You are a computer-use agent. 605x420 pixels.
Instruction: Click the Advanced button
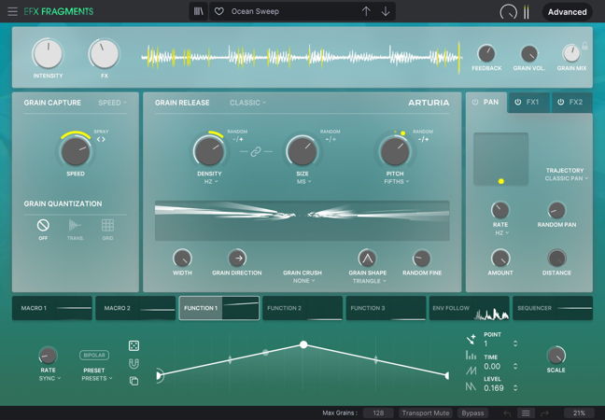[567, 12]
